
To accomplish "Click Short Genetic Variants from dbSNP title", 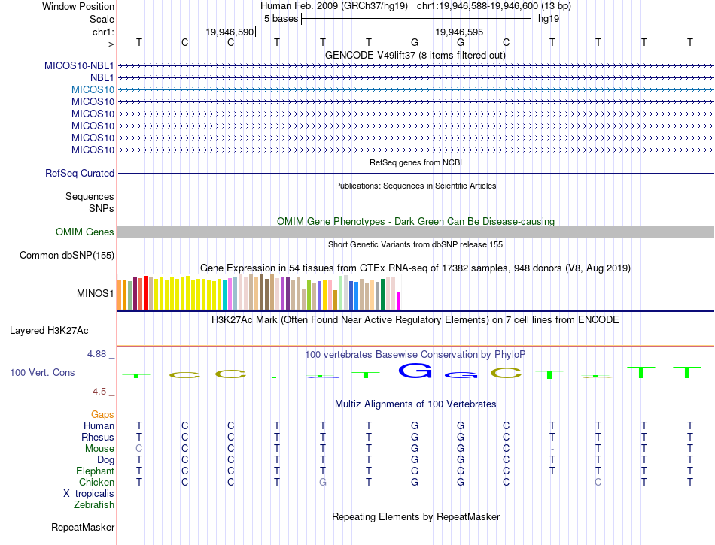I will [x=415, y=244].
